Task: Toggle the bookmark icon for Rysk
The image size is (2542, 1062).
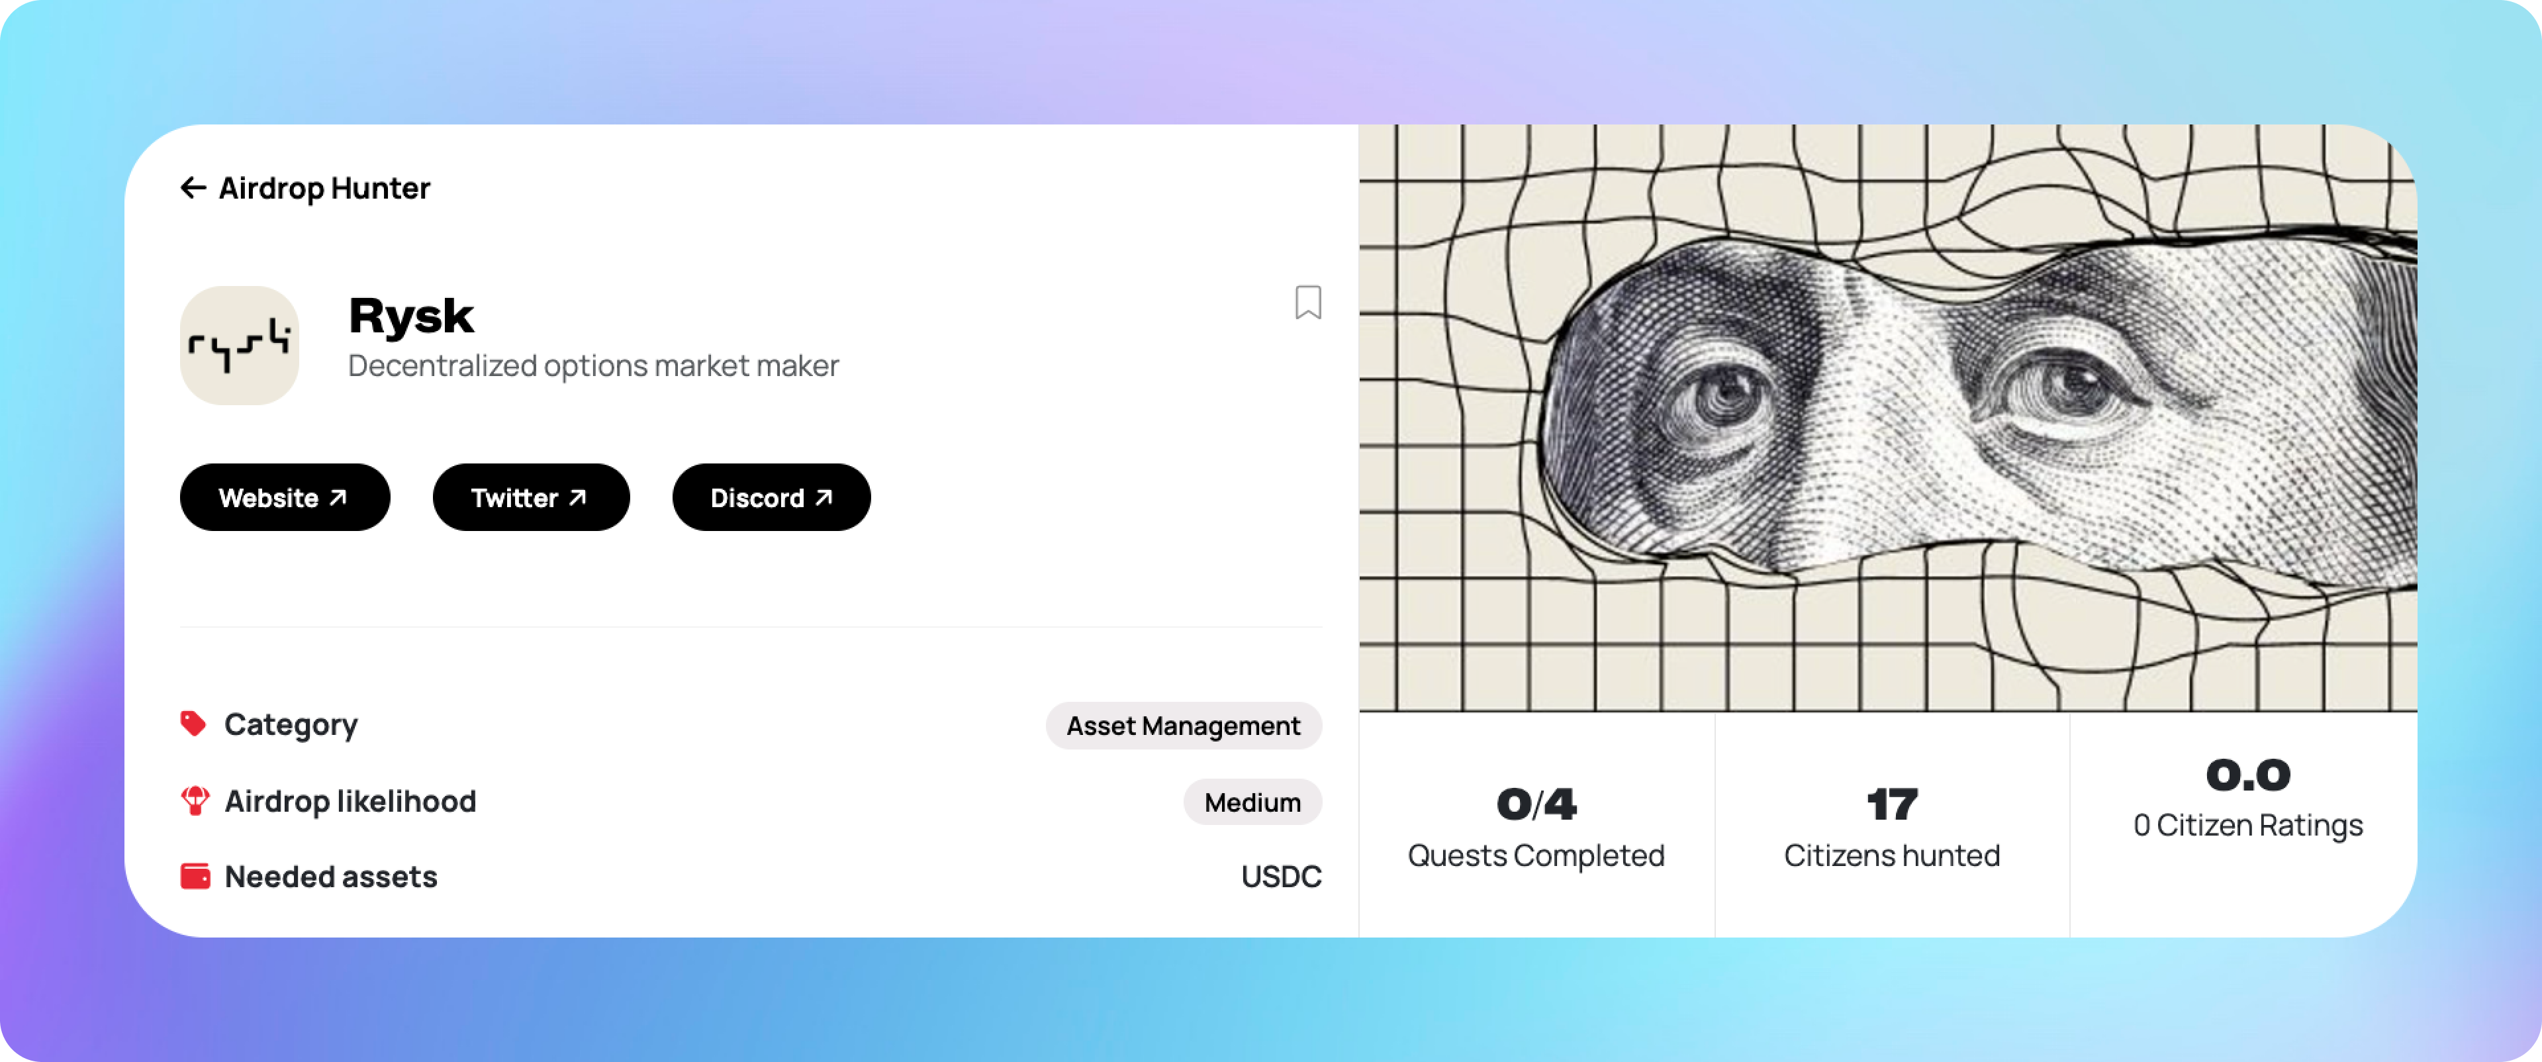Action: [1307, 302]
